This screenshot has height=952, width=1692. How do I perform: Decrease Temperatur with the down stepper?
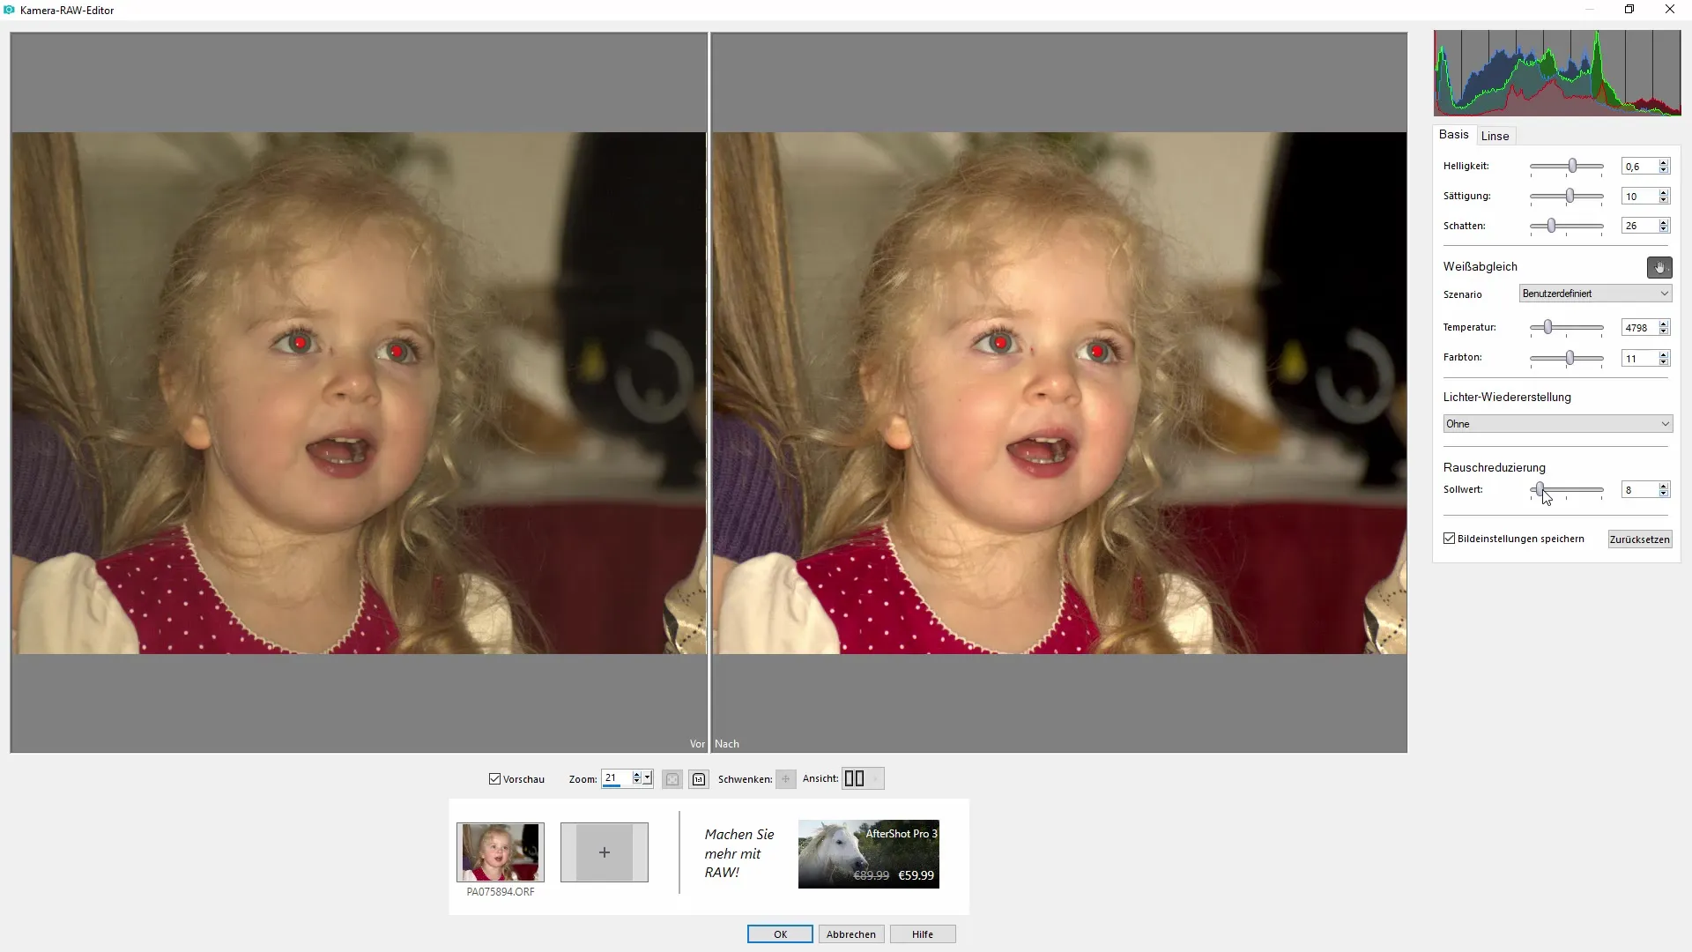[x=1664, y=331]
